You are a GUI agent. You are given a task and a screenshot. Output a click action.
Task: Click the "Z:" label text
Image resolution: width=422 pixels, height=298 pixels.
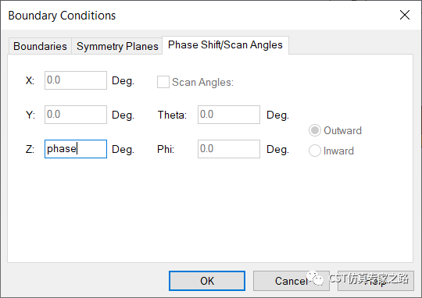coord(30,149)
